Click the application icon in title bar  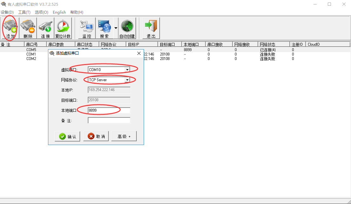[x=3, y=4]
